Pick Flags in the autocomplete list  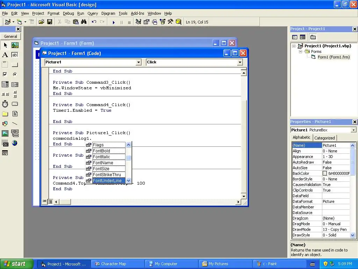coord(105,145)
